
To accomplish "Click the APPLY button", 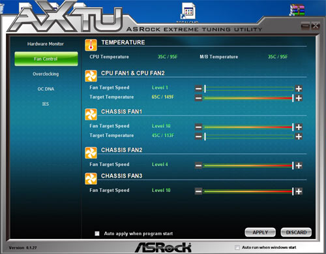I will click(x=260, y=232).
